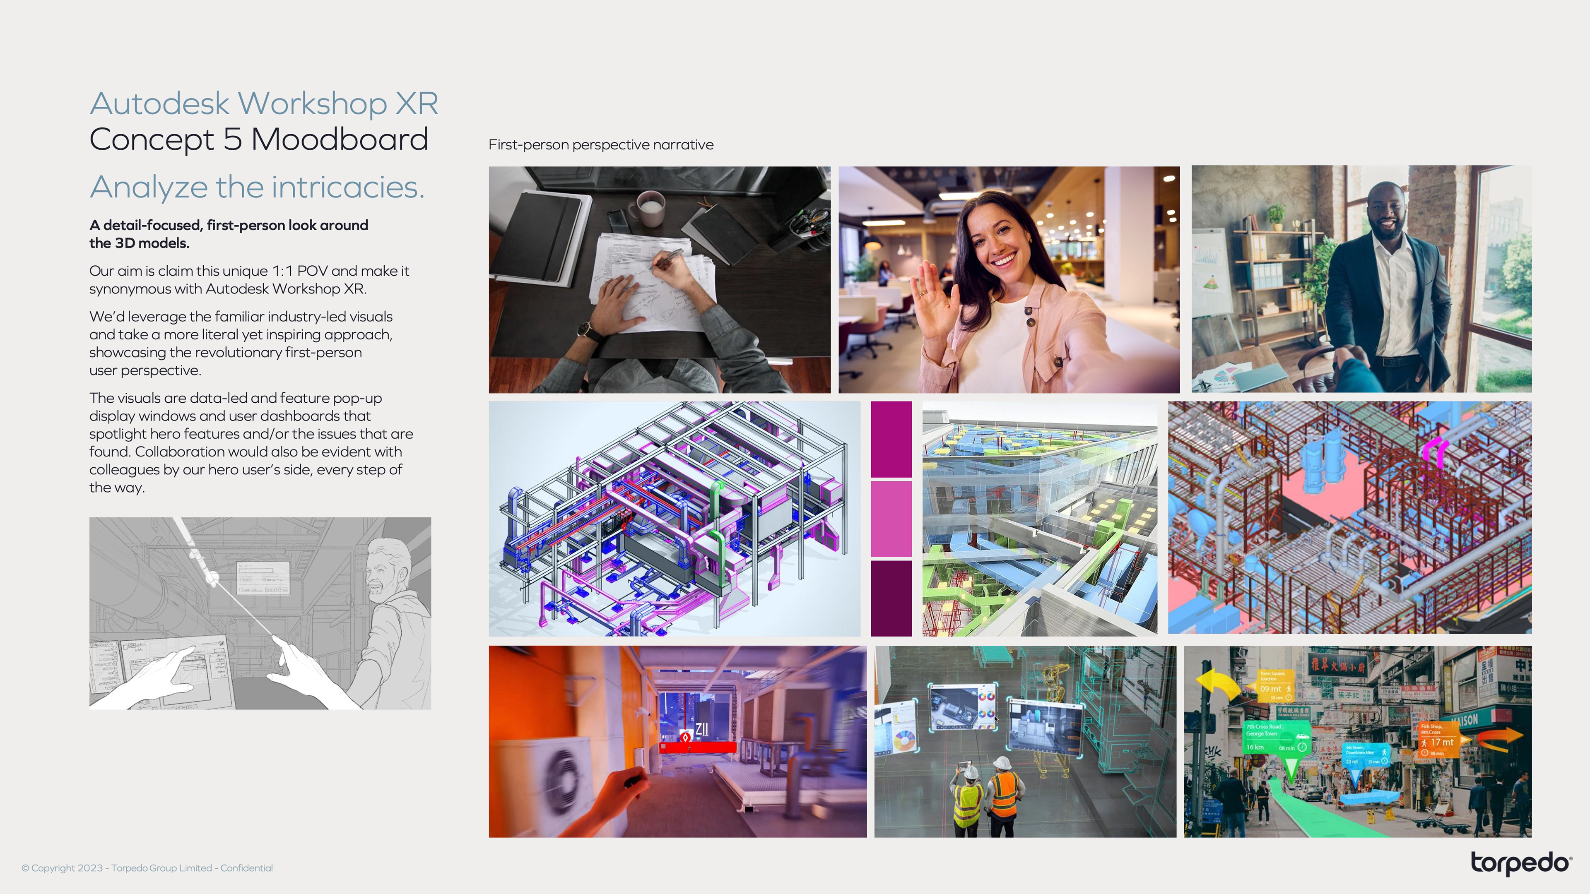This screenshot has width=1590, height=894.
Task: Click the red marker pin in corridor image
Action: pos(685,737)
